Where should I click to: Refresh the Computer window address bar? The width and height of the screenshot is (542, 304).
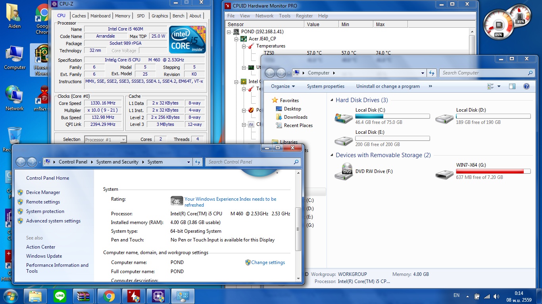click(x=432, y=73)
